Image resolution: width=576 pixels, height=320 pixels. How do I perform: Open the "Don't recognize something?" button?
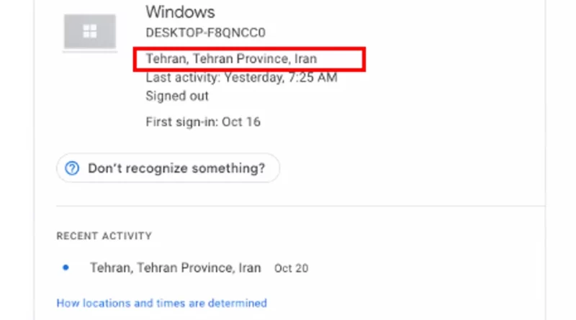tap(168, 168)
